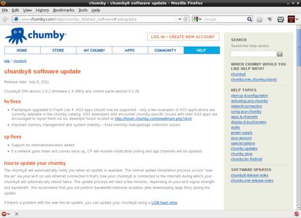Click LOG IN / CREATE NEW ACCOUNT button
The width and height of the screenshot is (301, 218).
[x=183, y=37]
